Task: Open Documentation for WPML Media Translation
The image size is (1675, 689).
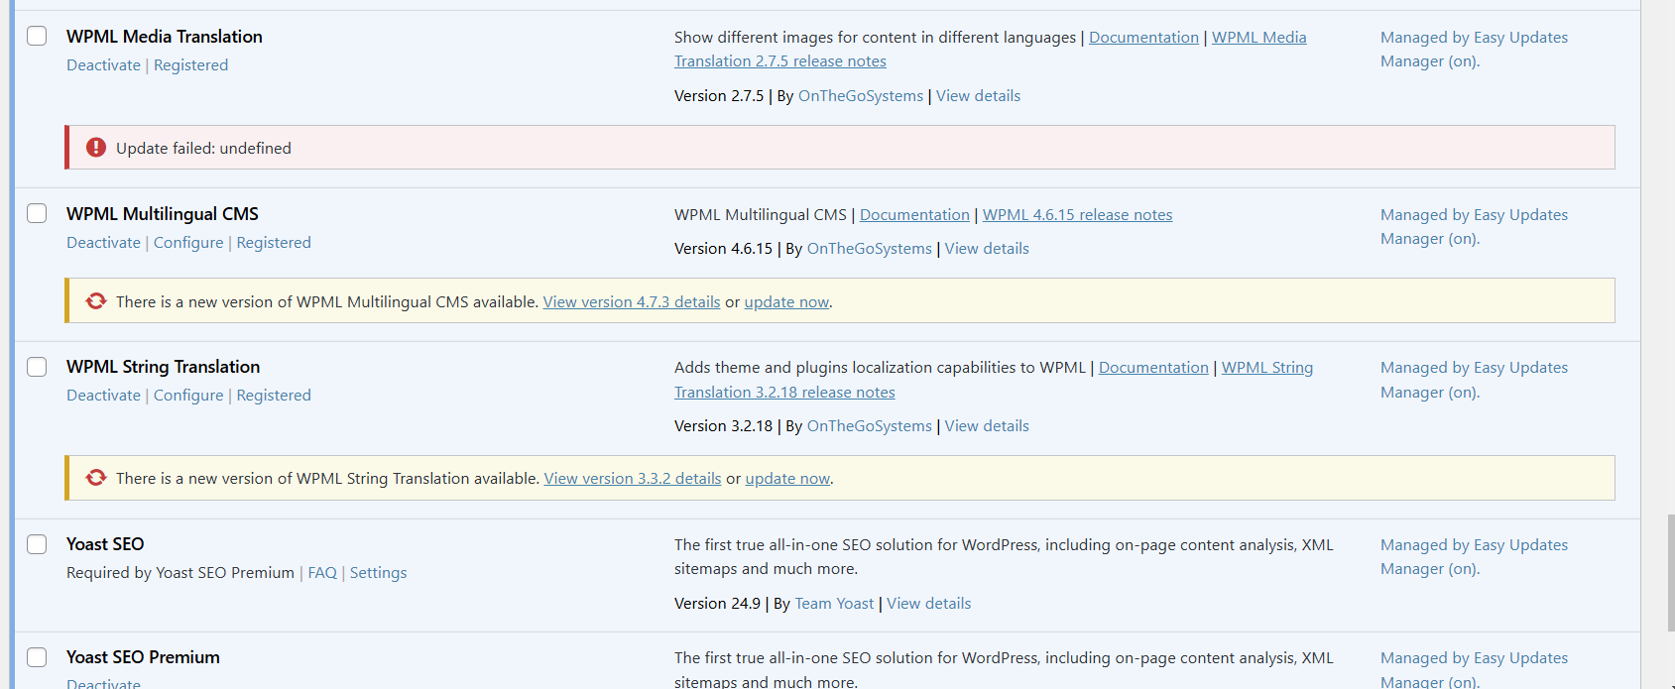Action: point(1143,38)
